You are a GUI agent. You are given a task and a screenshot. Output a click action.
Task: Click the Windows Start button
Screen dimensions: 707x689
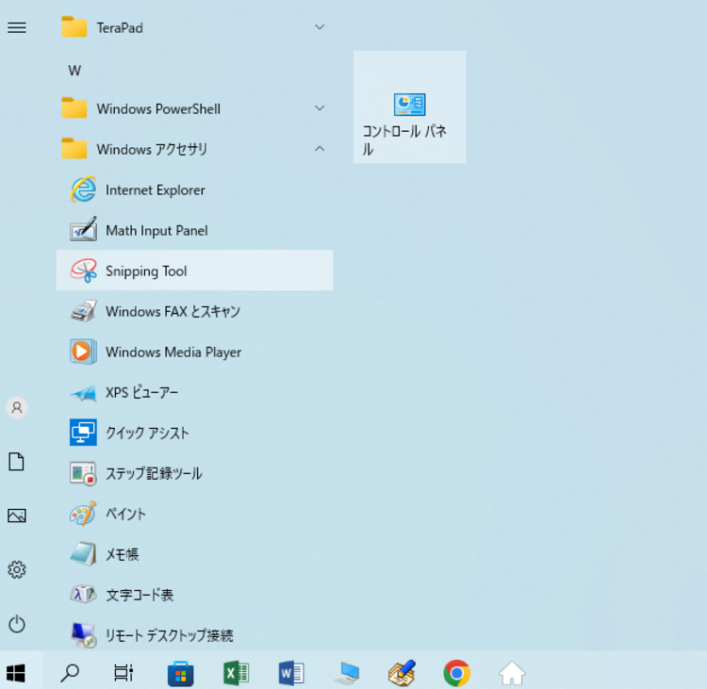click(16, 674)
